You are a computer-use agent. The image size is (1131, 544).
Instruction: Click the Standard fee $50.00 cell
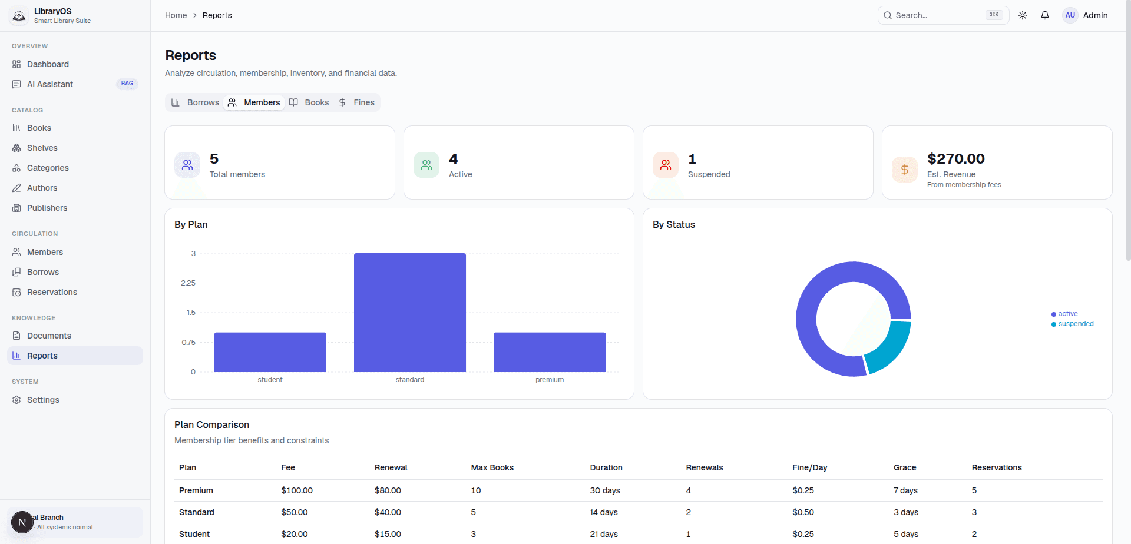295,512
